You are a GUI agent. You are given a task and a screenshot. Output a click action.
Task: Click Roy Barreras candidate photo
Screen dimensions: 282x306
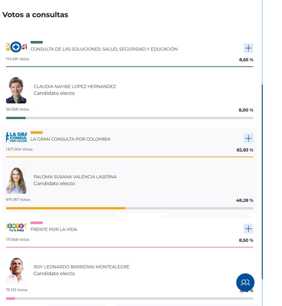point(16,271)
